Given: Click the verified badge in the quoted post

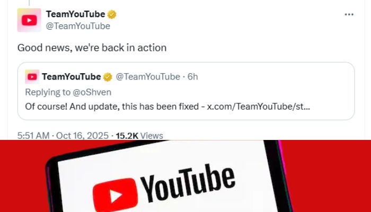Looking at the screenshot, I should pos(108,77).
